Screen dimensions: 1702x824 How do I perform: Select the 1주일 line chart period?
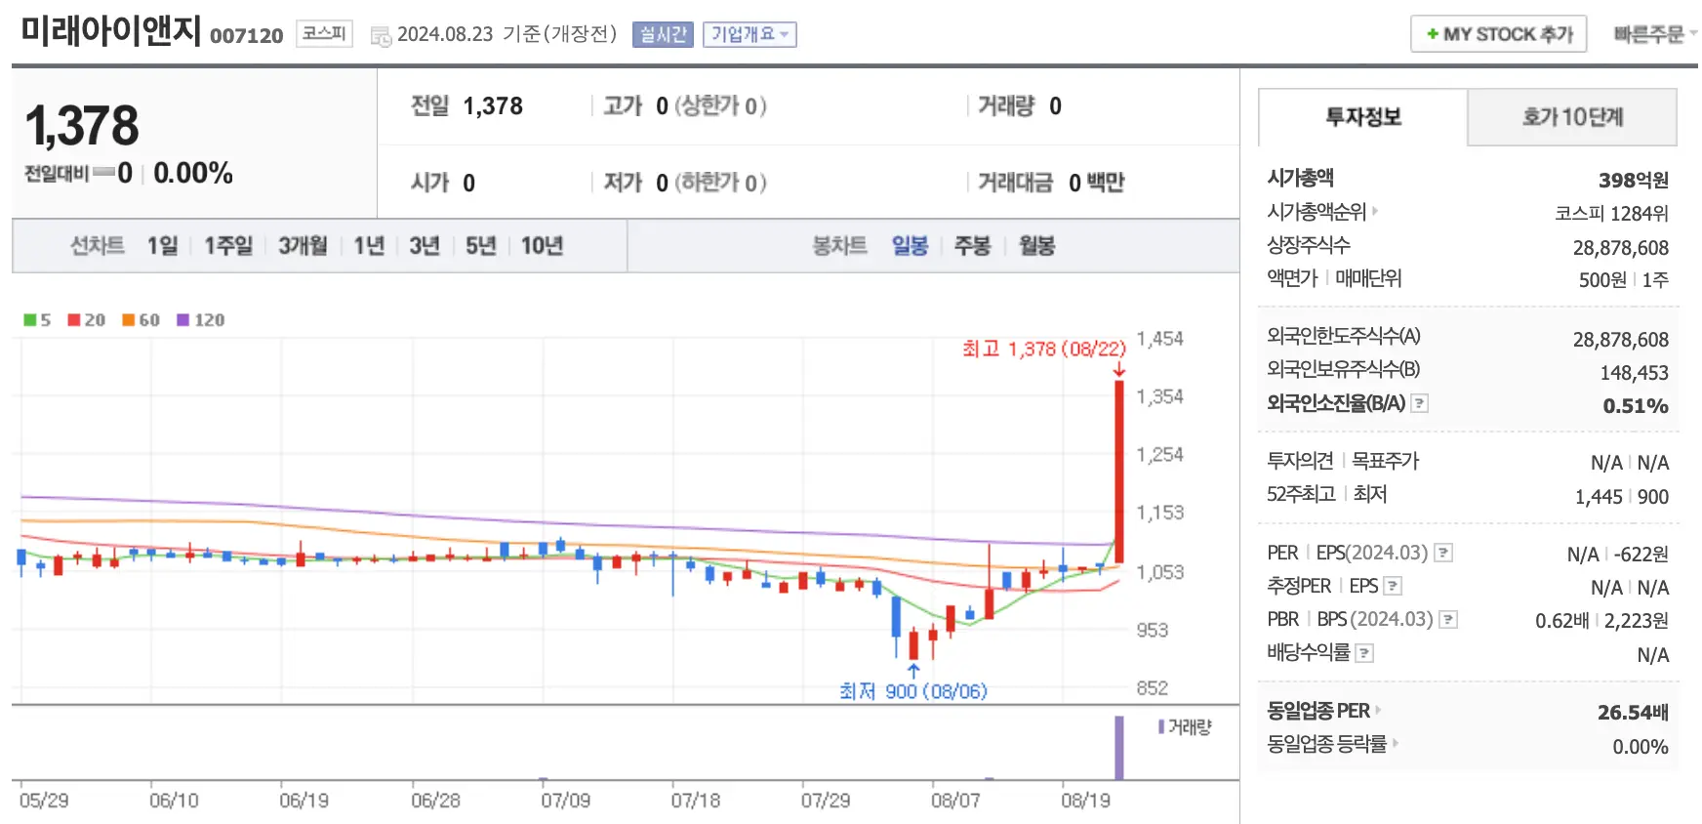pos(228,245)
